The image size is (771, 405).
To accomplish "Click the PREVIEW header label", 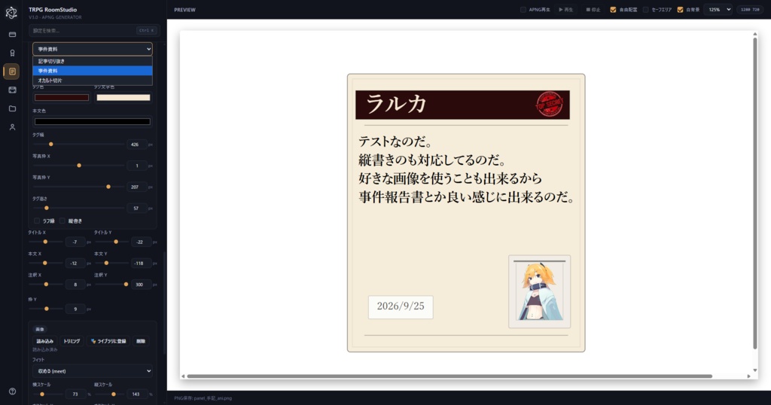I will (x=185, y=10).
